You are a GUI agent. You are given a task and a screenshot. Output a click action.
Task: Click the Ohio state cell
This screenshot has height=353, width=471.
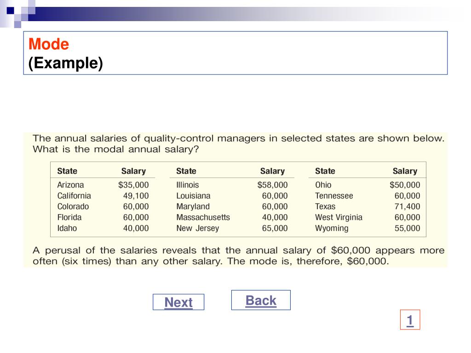(323, 185)
